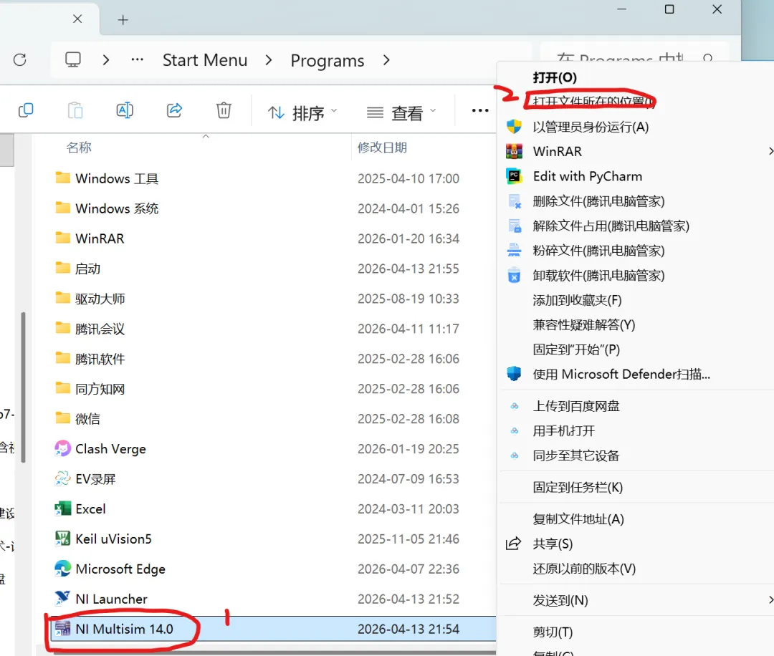Screen dimensions: 774x656
Task: Choose Edit with PyCharm
Action: tap(588, 176)
